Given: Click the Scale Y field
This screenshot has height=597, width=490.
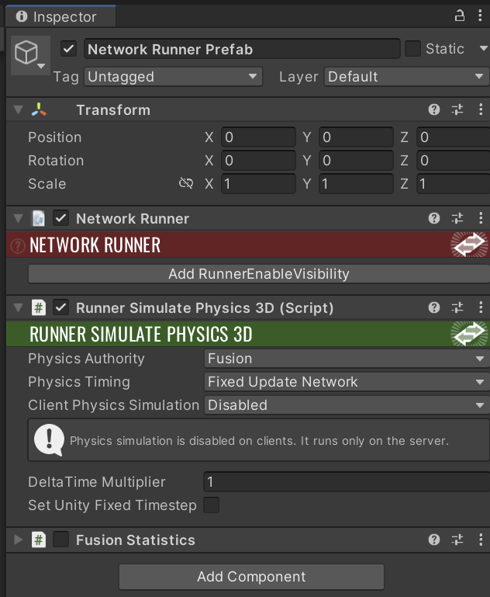Looking at the screenshot, I should pyautogui.click(x=356, y=183).
